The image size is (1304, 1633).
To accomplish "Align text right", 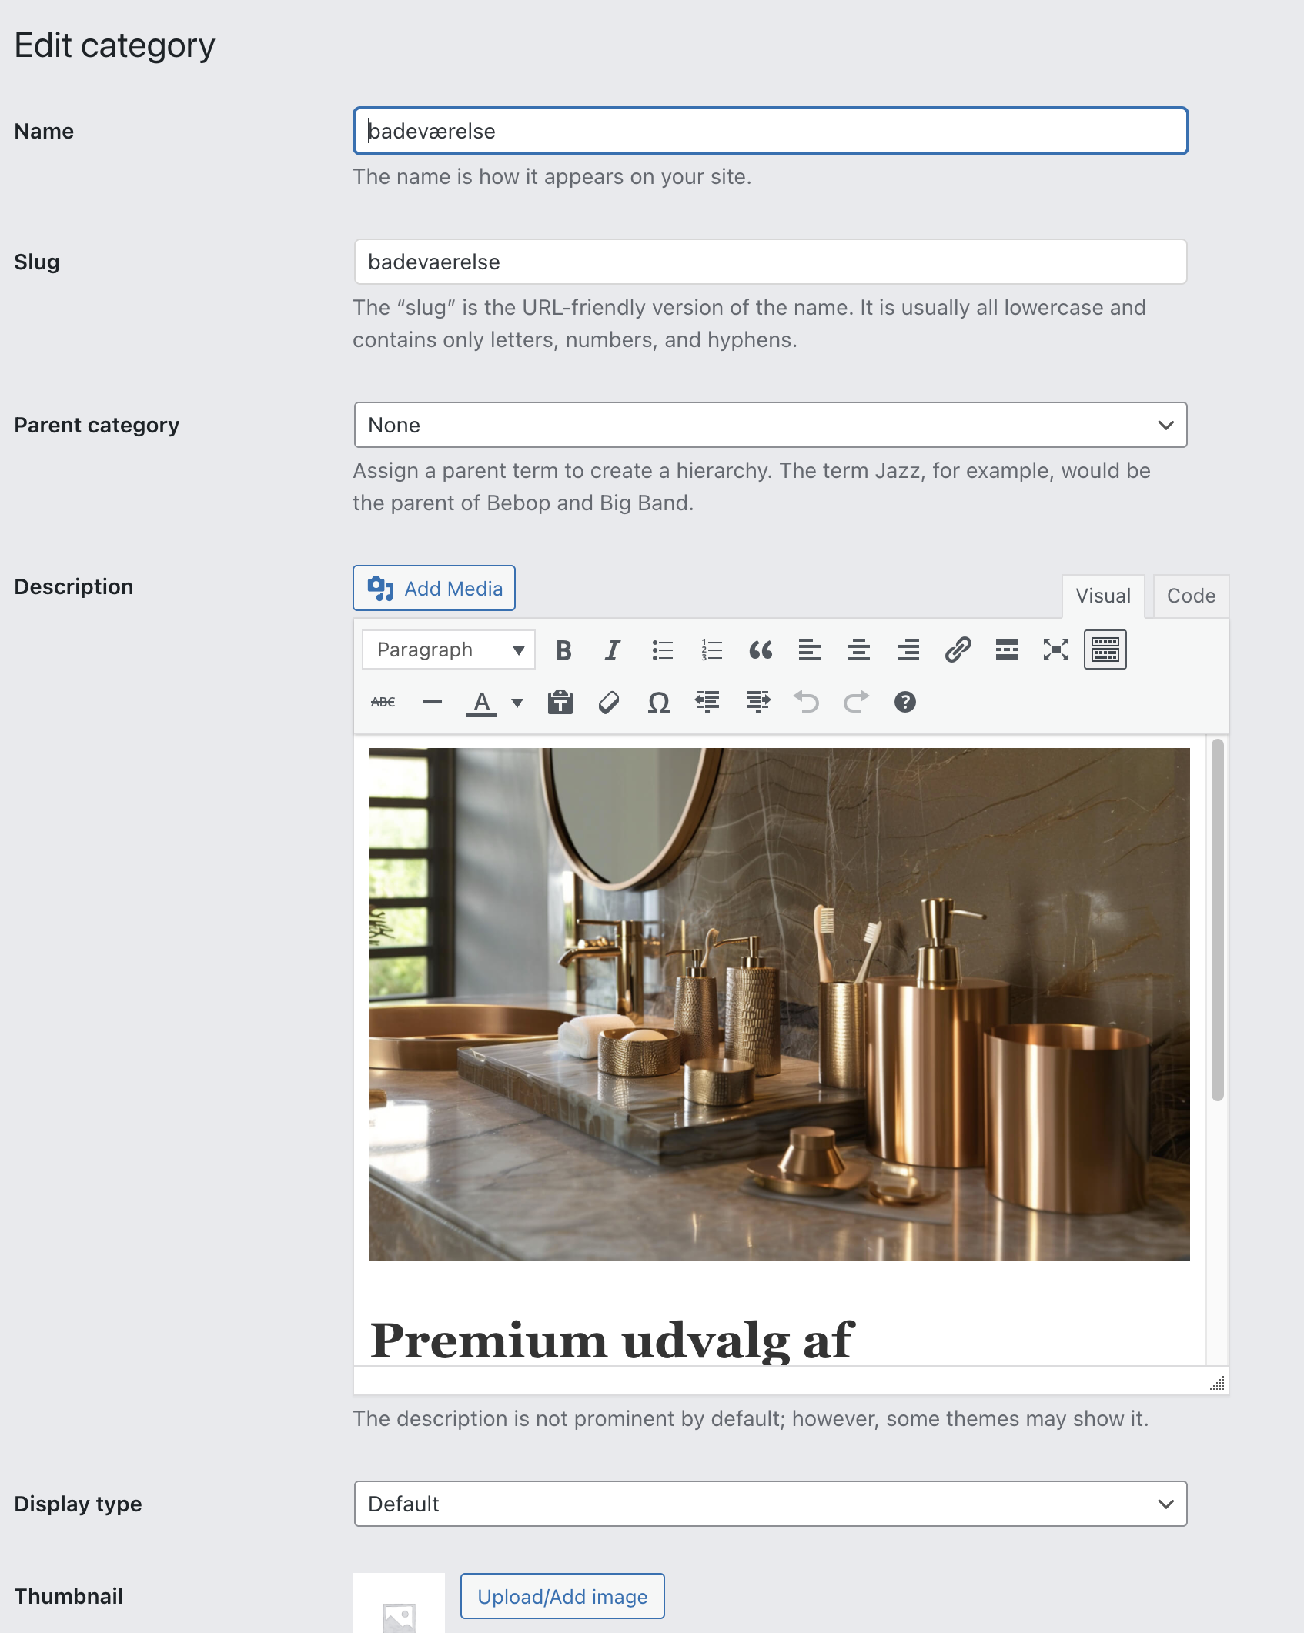I will [908, 650].
